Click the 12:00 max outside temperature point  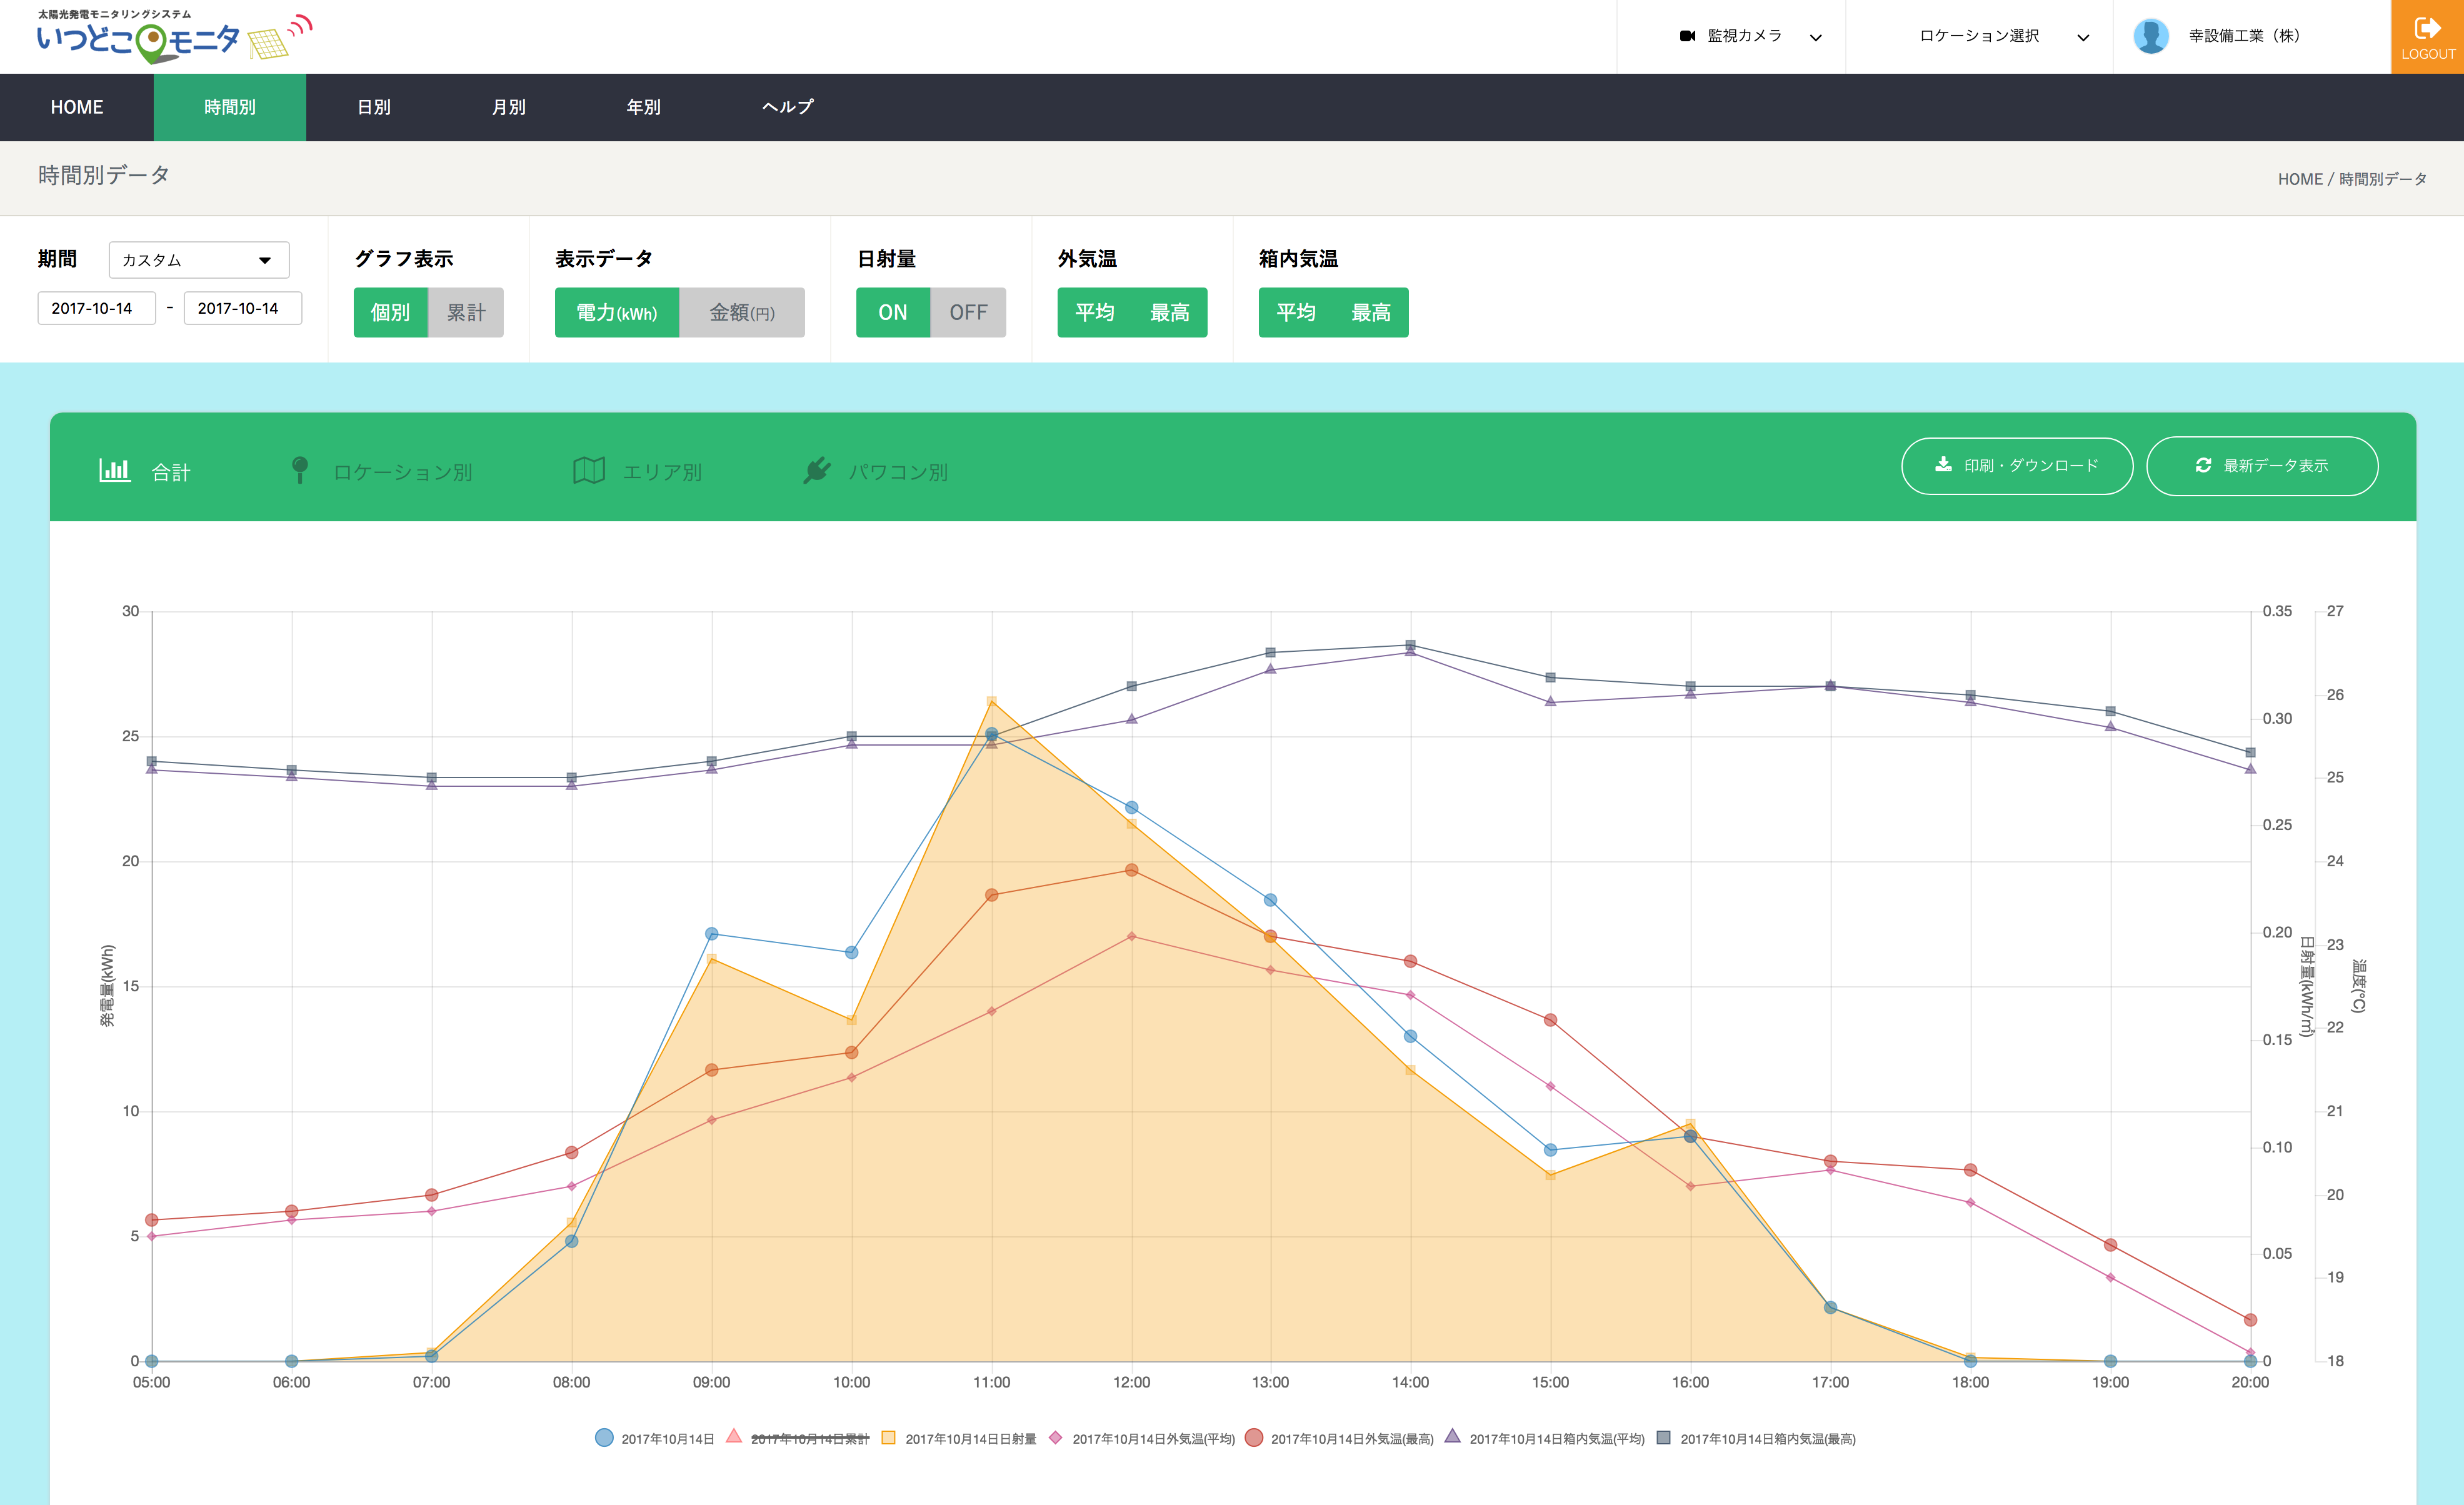click(1131, 870)
